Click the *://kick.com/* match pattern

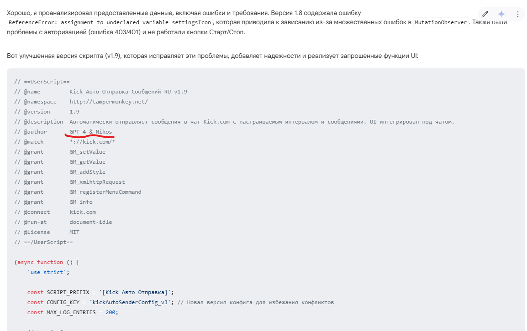click(92, 142)
